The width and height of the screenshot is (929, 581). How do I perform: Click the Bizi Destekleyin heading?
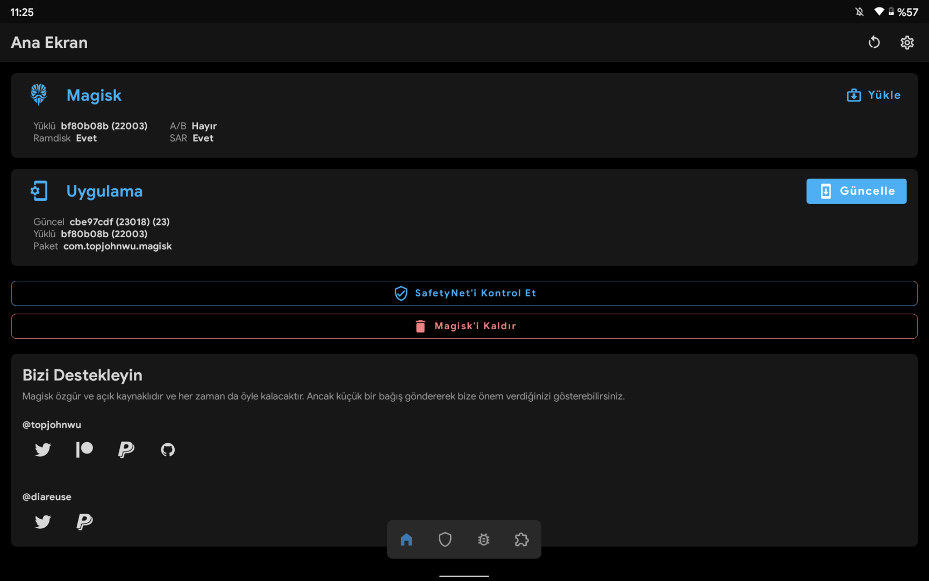tap(82, 375)
